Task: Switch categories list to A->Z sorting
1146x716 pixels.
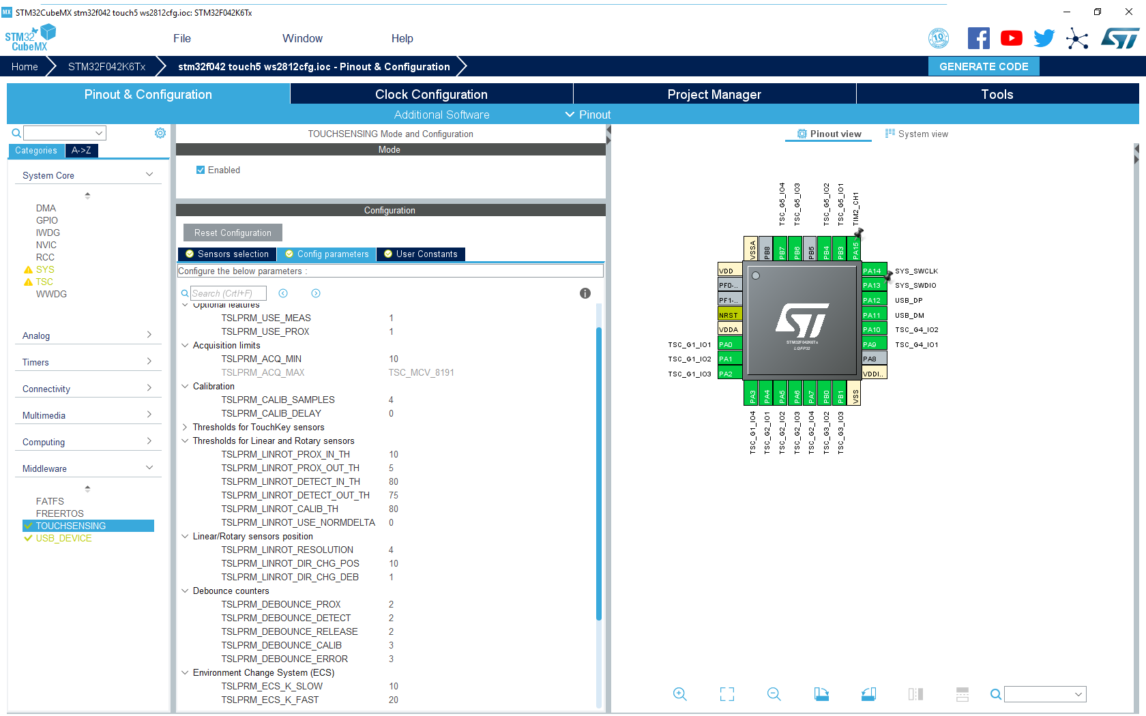Action: coord(81,151)
